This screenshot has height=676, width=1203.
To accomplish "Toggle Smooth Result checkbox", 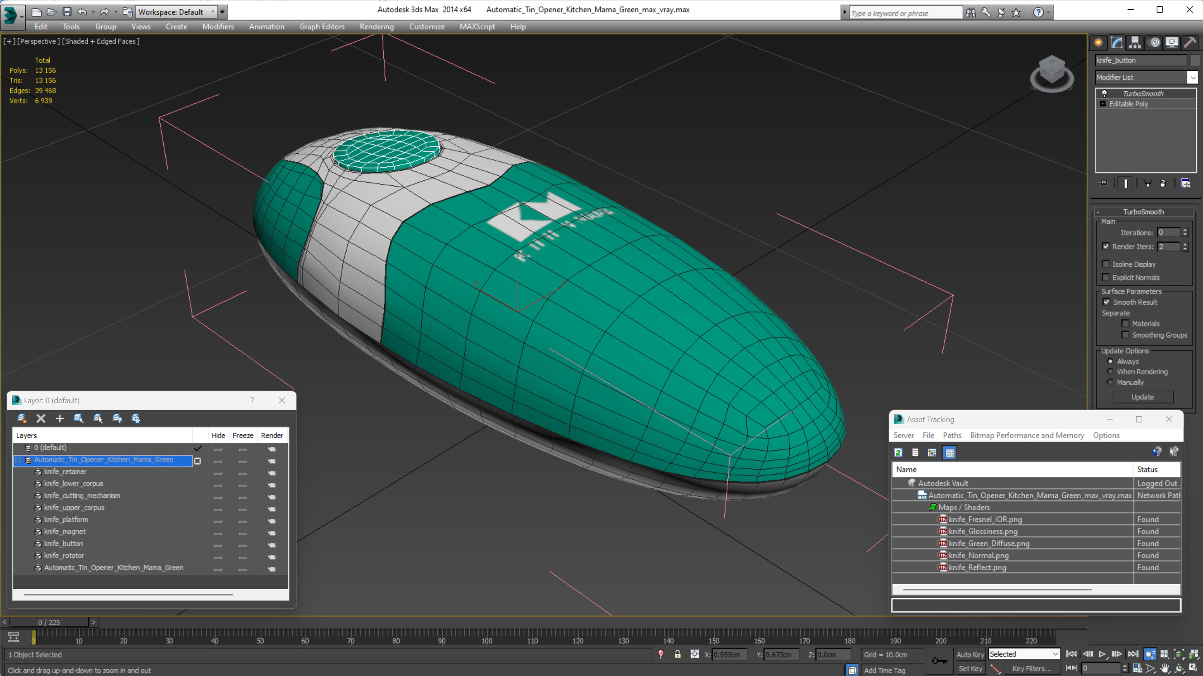I will [x=1106, y=302].
